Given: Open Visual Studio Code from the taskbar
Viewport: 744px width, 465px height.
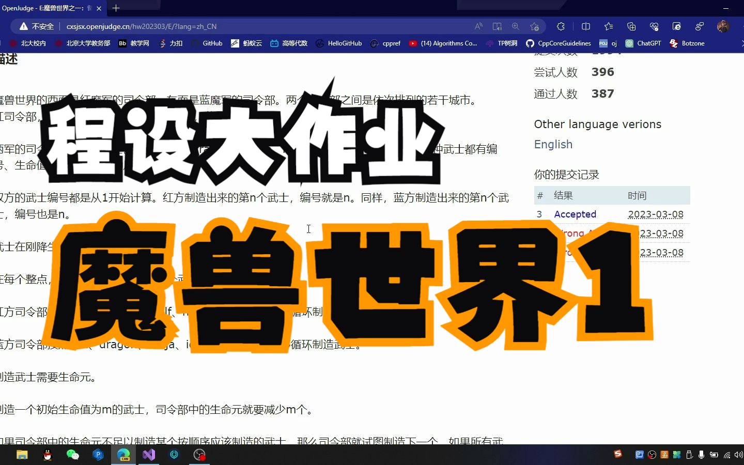Looking at the screenshot, I should (x=148, y=455).
